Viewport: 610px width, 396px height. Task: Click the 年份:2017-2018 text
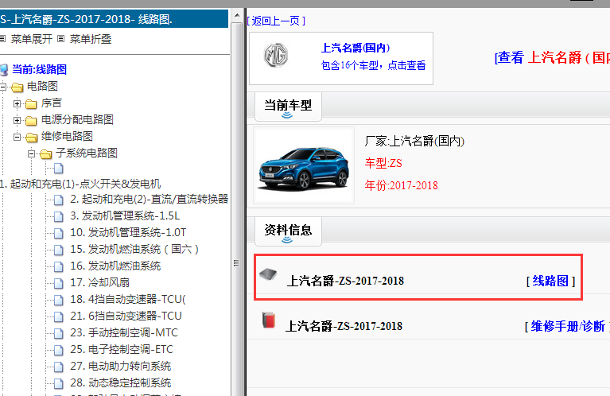coord(401,185)
